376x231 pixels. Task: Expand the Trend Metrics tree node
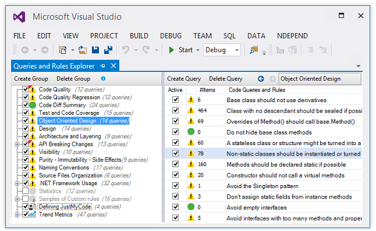coord(17,215)
